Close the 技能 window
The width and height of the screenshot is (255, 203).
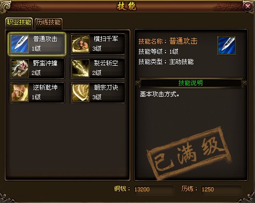pyautogui.click(x=247, y=7)
